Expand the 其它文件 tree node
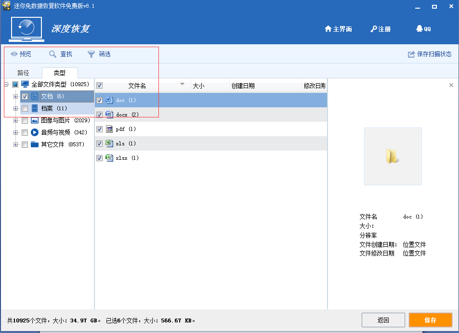The height and width of the screenshot is (333, 459). (15, 144)
